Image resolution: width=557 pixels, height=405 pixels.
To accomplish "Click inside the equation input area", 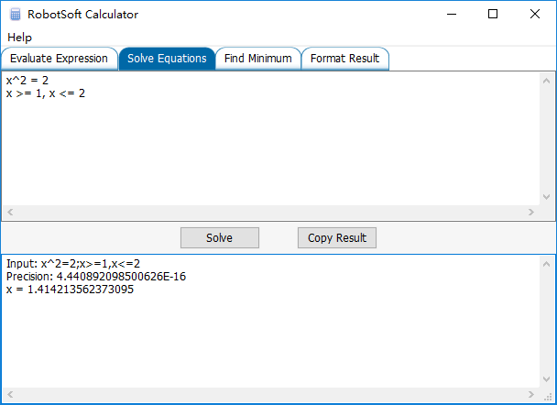I will pyautogui.click(x=270, y=138).
